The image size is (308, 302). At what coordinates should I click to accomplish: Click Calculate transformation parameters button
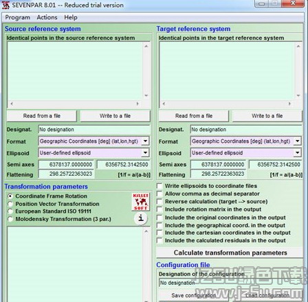(230, 253)
